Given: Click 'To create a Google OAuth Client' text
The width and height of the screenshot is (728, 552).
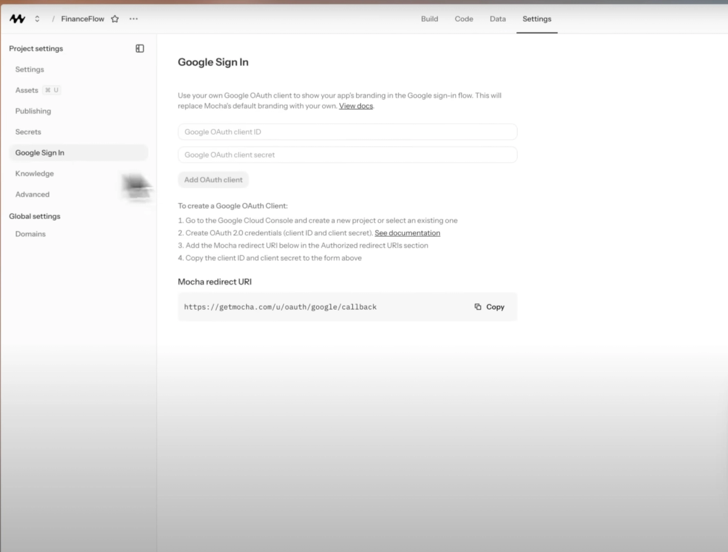Looking at the screenshot, I should [x=232, y=206].
